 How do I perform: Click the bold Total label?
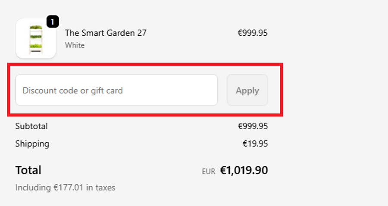28,170
